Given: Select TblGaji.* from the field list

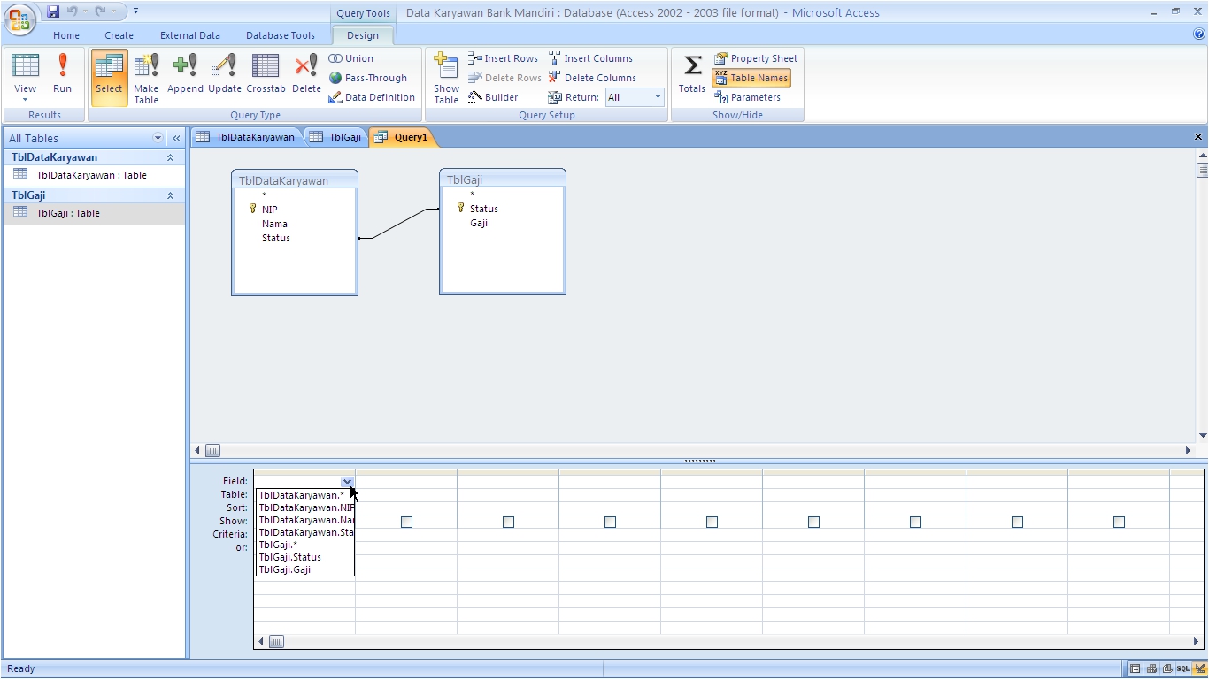Looking at the screenshot, I should 305,545.
